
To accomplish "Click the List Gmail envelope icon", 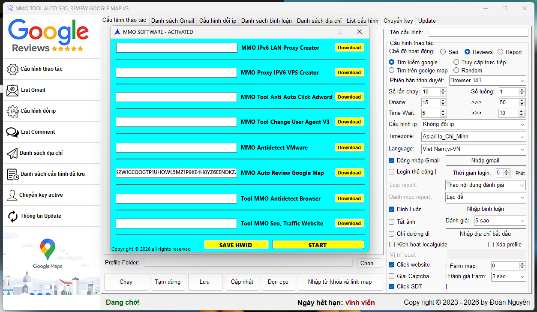I will [12, 90].
